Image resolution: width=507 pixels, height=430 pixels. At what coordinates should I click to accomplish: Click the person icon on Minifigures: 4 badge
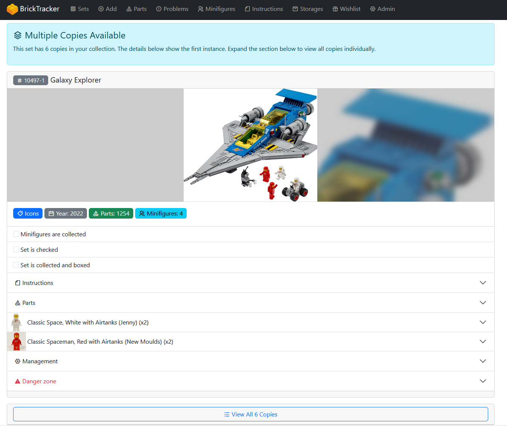pos(142,214)
